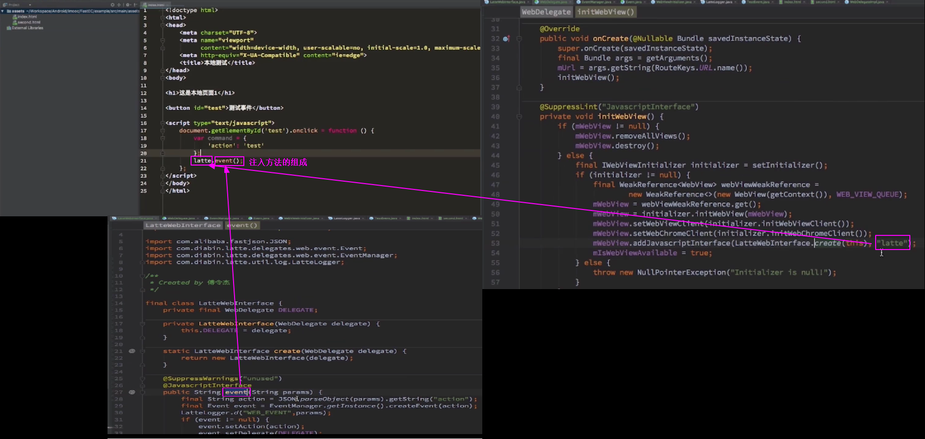
Task: Fold the html tag on line 2
Action: tap(162, 18)
